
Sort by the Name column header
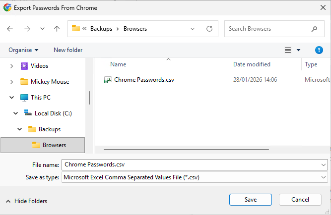click(x=118, y=64)
